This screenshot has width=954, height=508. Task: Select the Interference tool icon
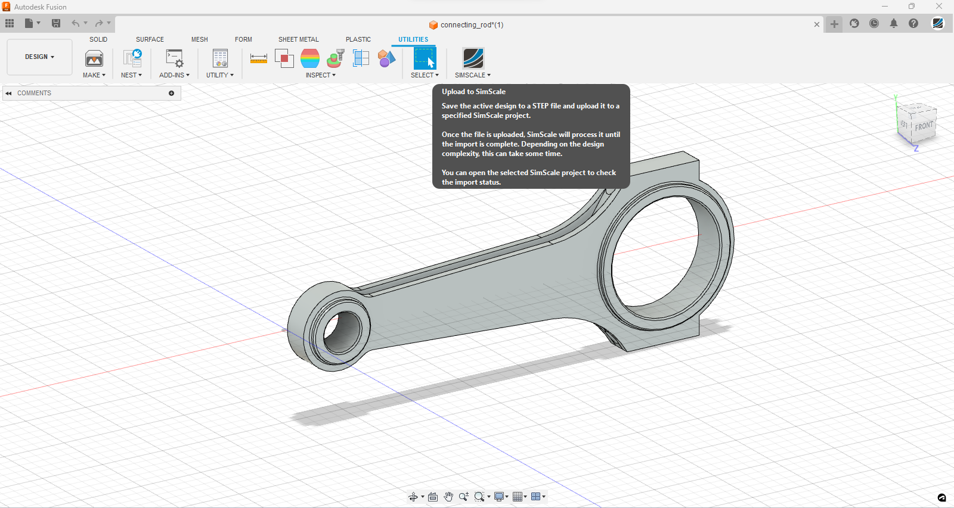pos(284,58)
